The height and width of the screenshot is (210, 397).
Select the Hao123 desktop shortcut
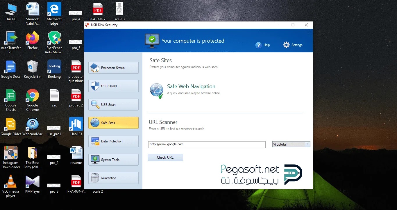pos(76,127)
